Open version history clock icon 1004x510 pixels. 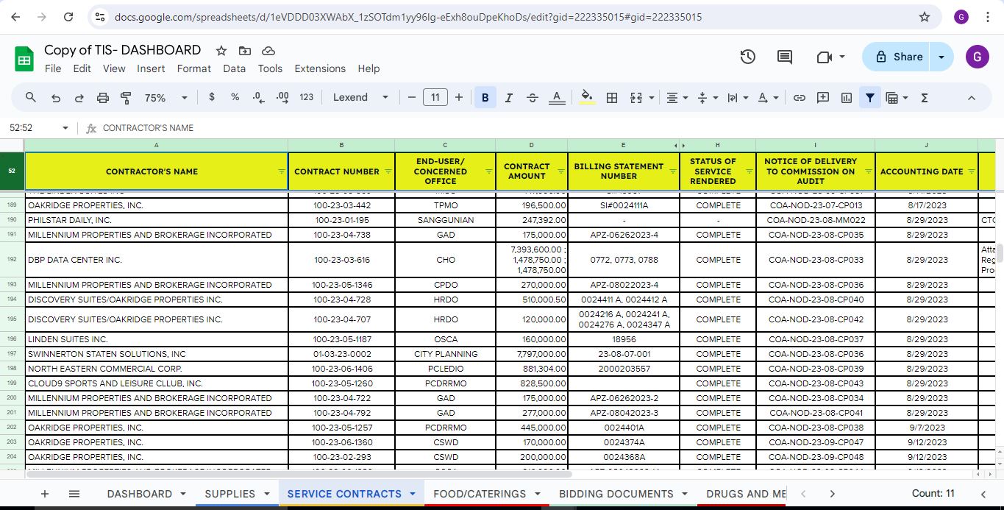(747, 57)
